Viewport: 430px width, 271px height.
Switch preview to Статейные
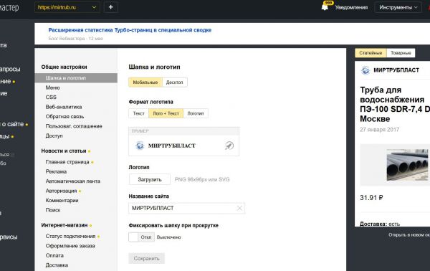pos(371,53)
